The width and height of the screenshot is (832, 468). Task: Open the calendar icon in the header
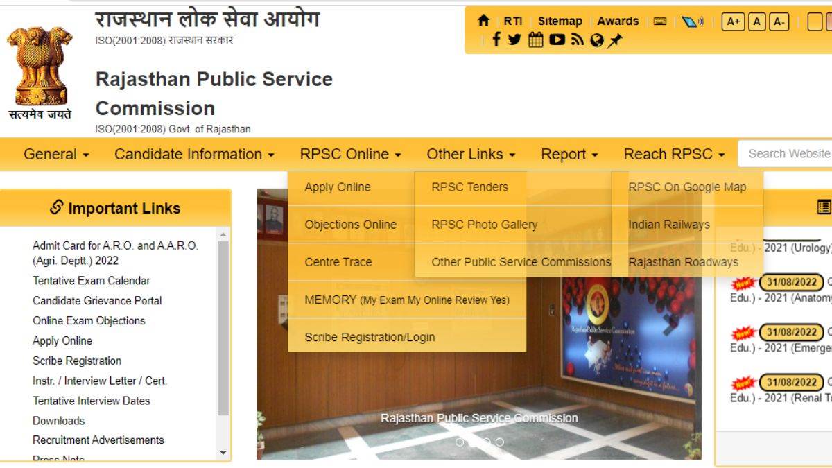tap(535, 40)
